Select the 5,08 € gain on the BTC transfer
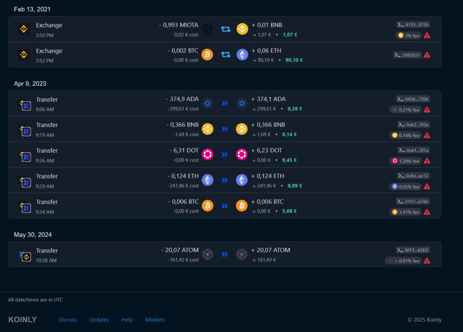463x332 pixels. point(289,211)
